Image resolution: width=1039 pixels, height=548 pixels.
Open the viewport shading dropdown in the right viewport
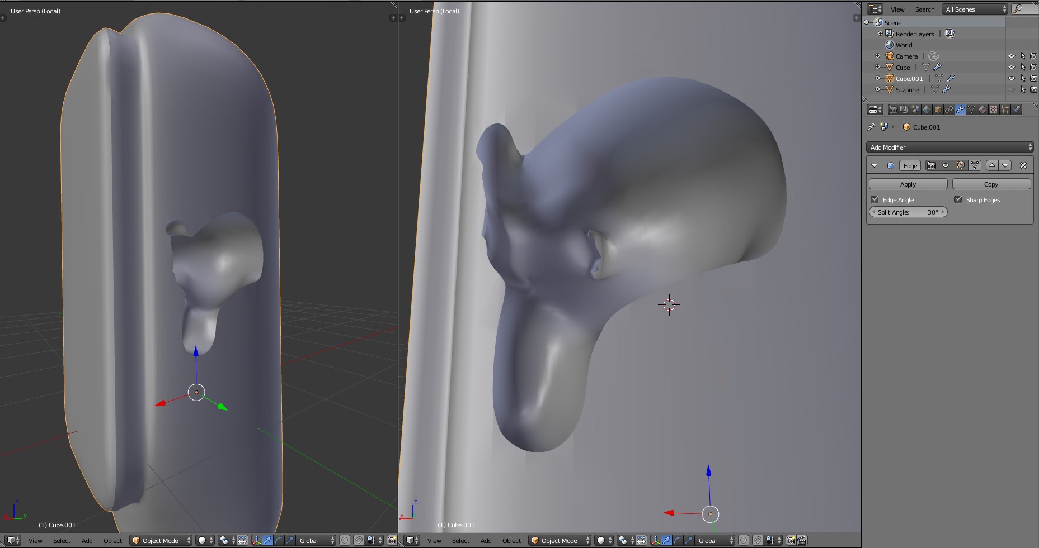[x=604, y=540]
